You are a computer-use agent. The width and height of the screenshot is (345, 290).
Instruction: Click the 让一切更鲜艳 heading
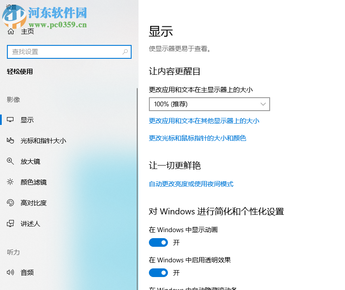(x=175, y=166)
